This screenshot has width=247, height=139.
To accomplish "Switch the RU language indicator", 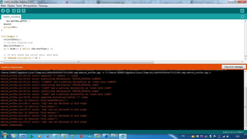I will tap(183, 136).
